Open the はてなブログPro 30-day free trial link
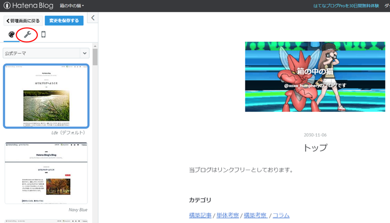 [x=346, y=6]
